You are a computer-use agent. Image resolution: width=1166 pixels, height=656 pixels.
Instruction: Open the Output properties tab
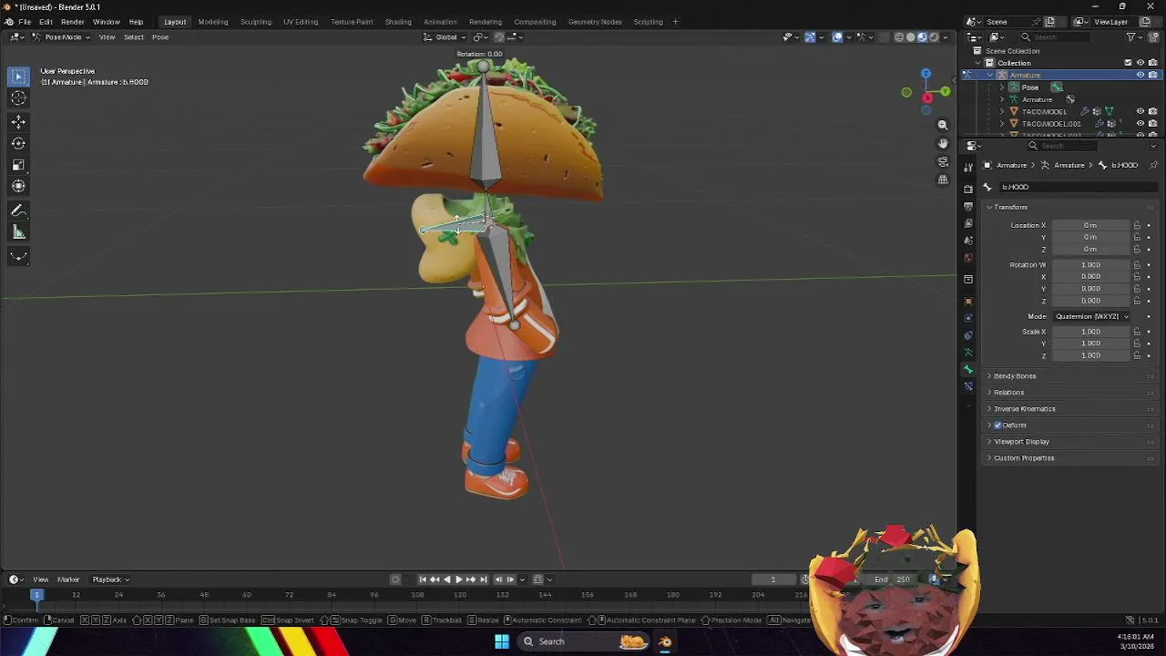click(x=968, y=206)
